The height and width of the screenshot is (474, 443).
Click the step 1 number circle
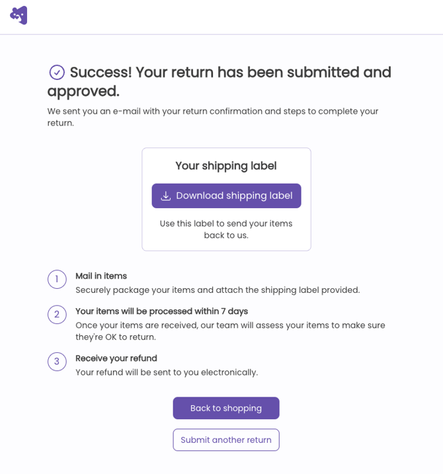57,280
